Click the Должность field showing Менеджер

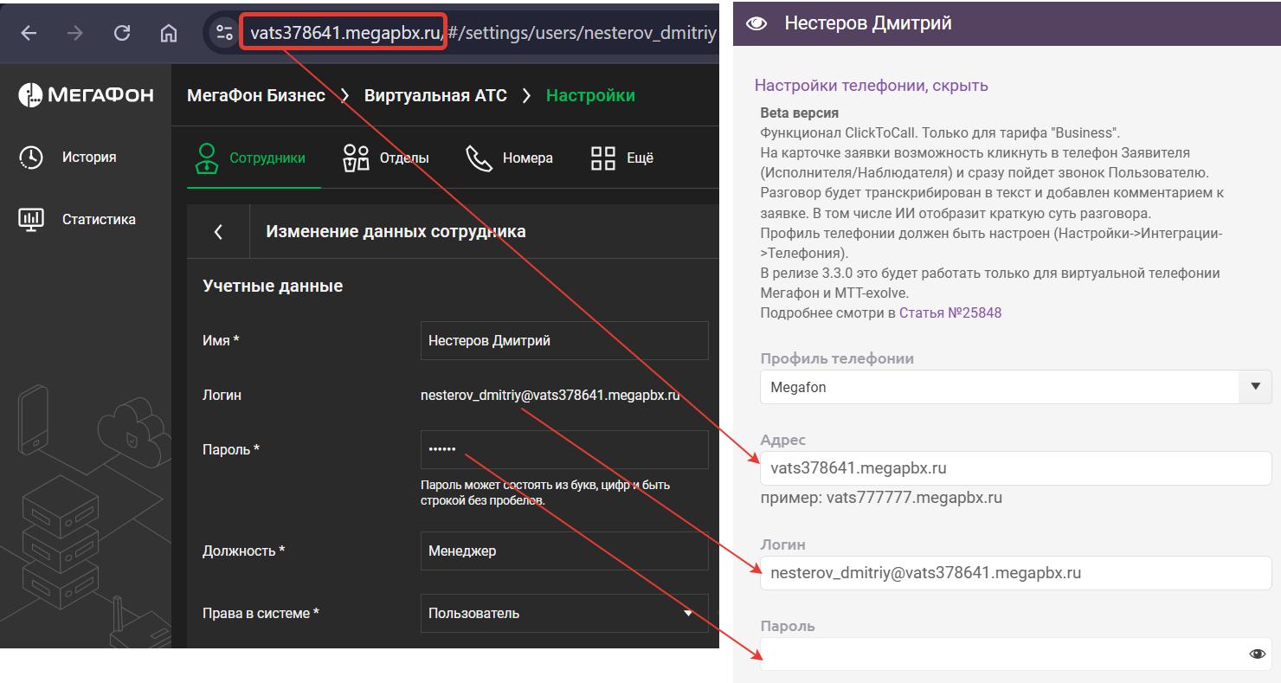pos(564,551)
